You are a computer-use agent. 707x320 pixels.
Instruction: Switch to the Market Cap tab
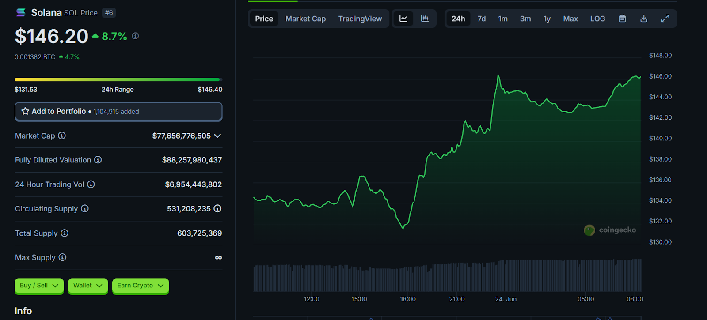(x=305, y=19)
